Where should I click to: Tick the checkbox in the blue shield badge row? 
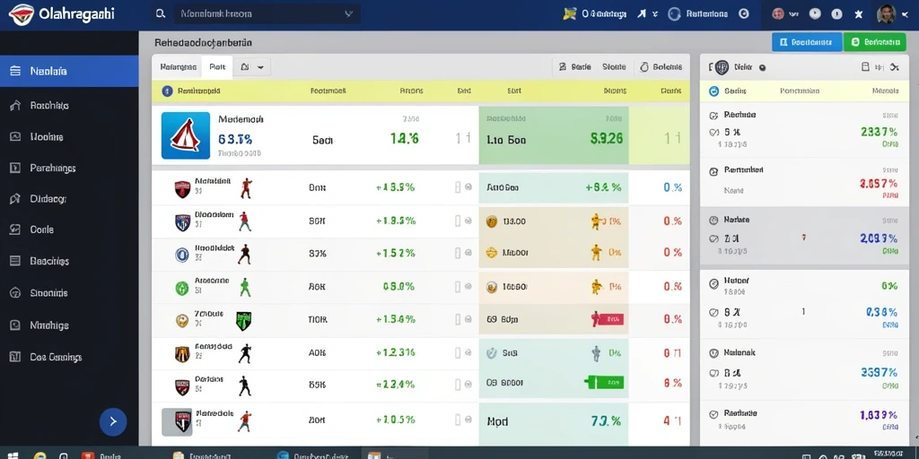(459, 221)
